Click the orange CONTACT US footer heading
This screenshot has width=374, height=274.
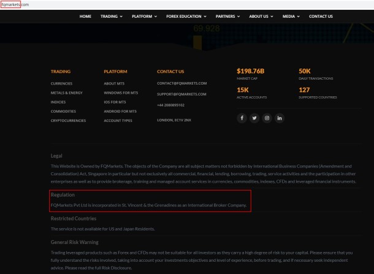[170, 72]
